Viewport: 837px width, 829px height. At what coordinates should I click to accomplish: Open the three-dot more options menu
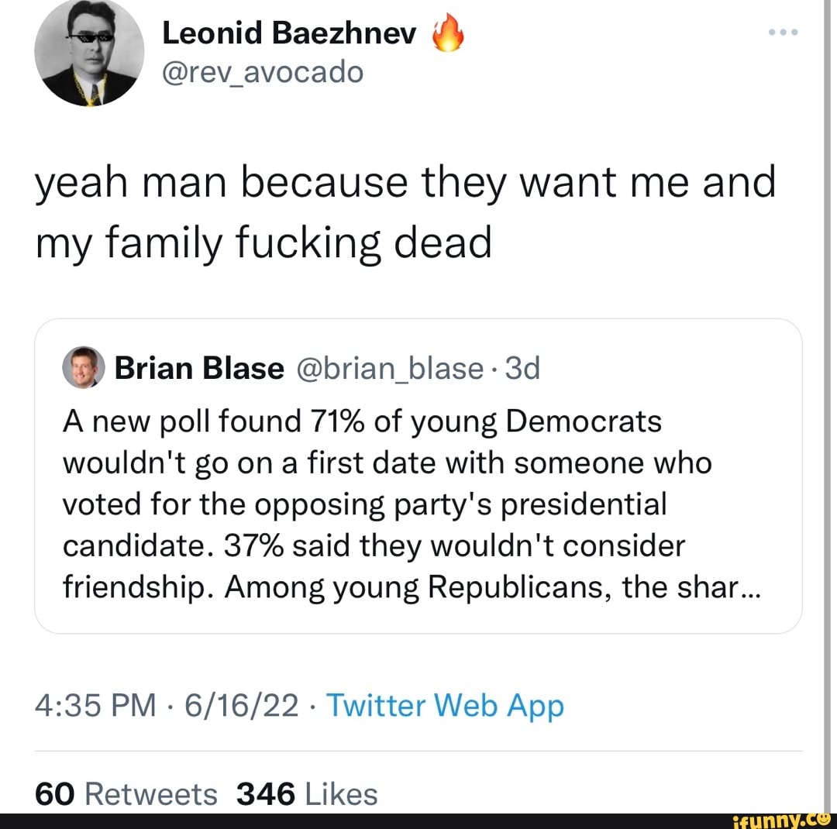tap(783, 33)
